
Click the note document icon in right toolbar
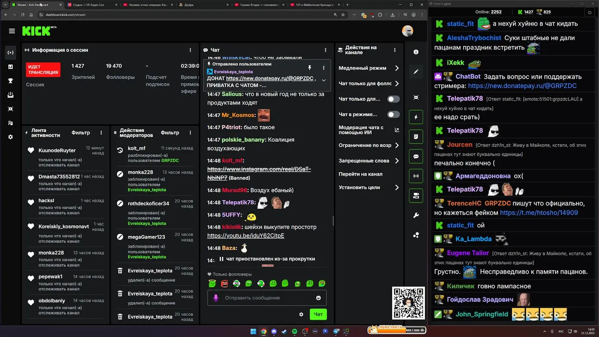tap(416, 137)
